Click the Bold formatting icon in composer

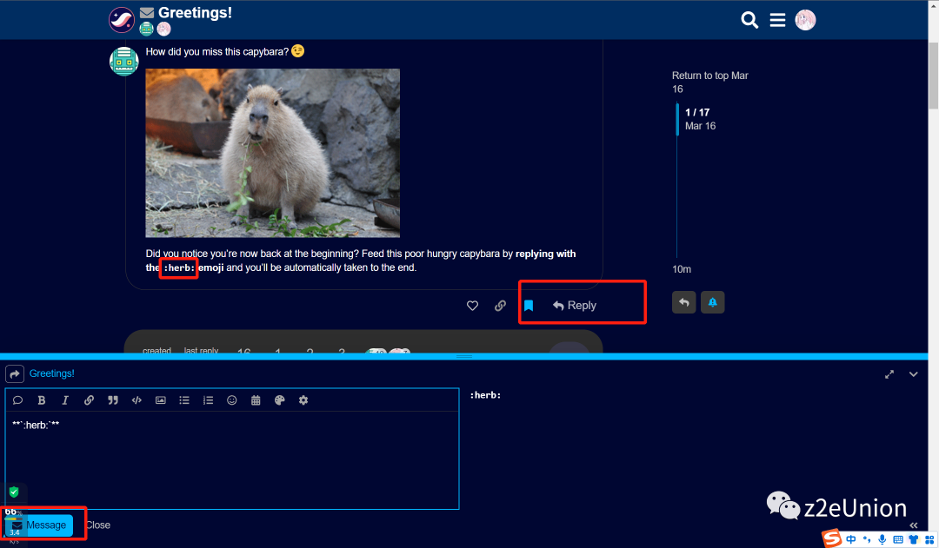(41, 400)
